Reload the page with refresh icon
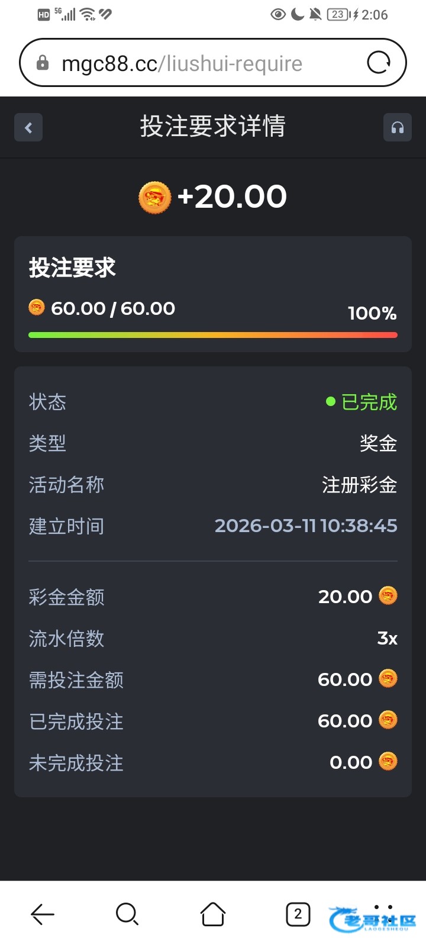This screenshot has width=426, height=947. tap(379, 62)
